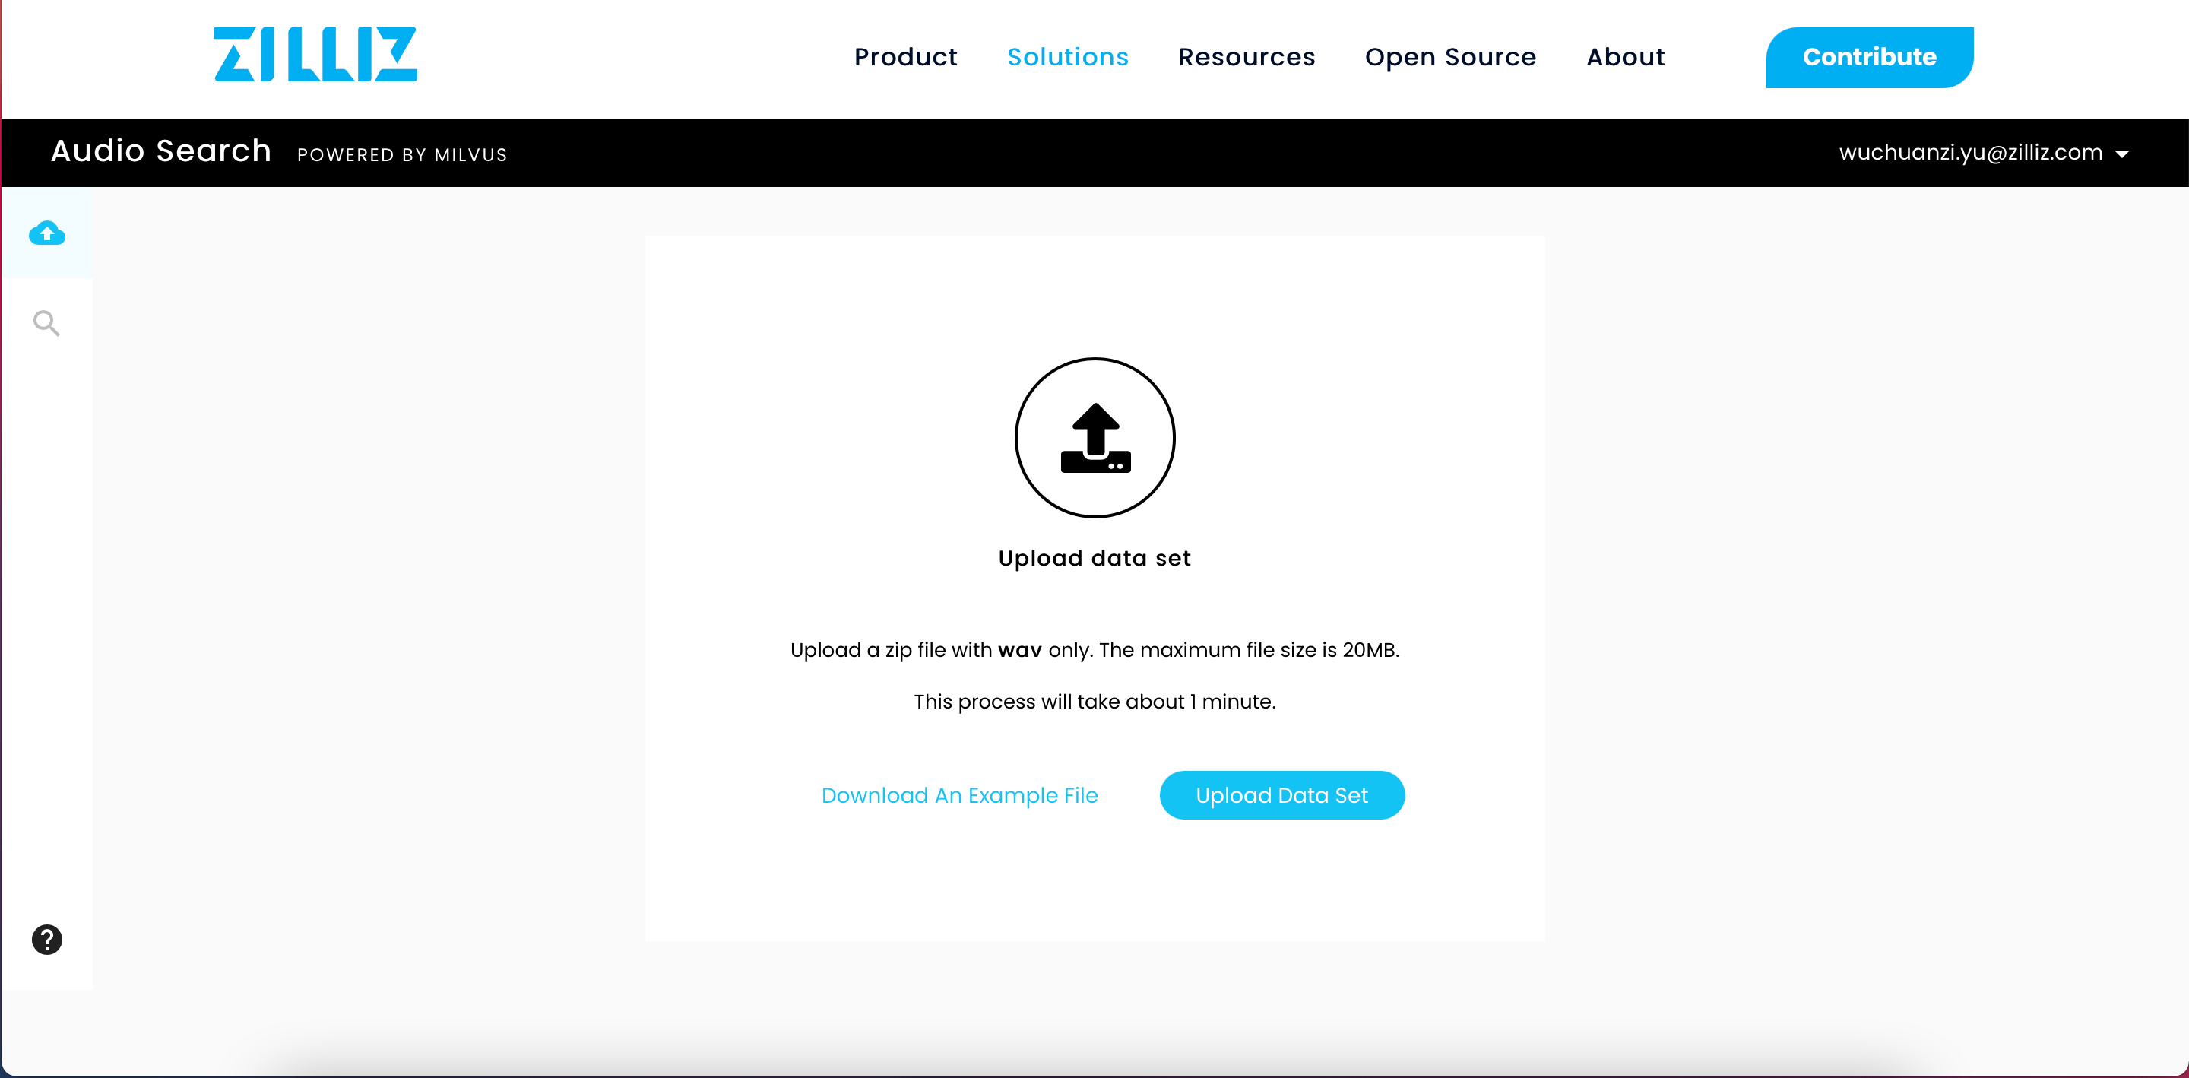Select the Product menu item
Viewport: 2189px width, 1078px height.
point(904,57)
